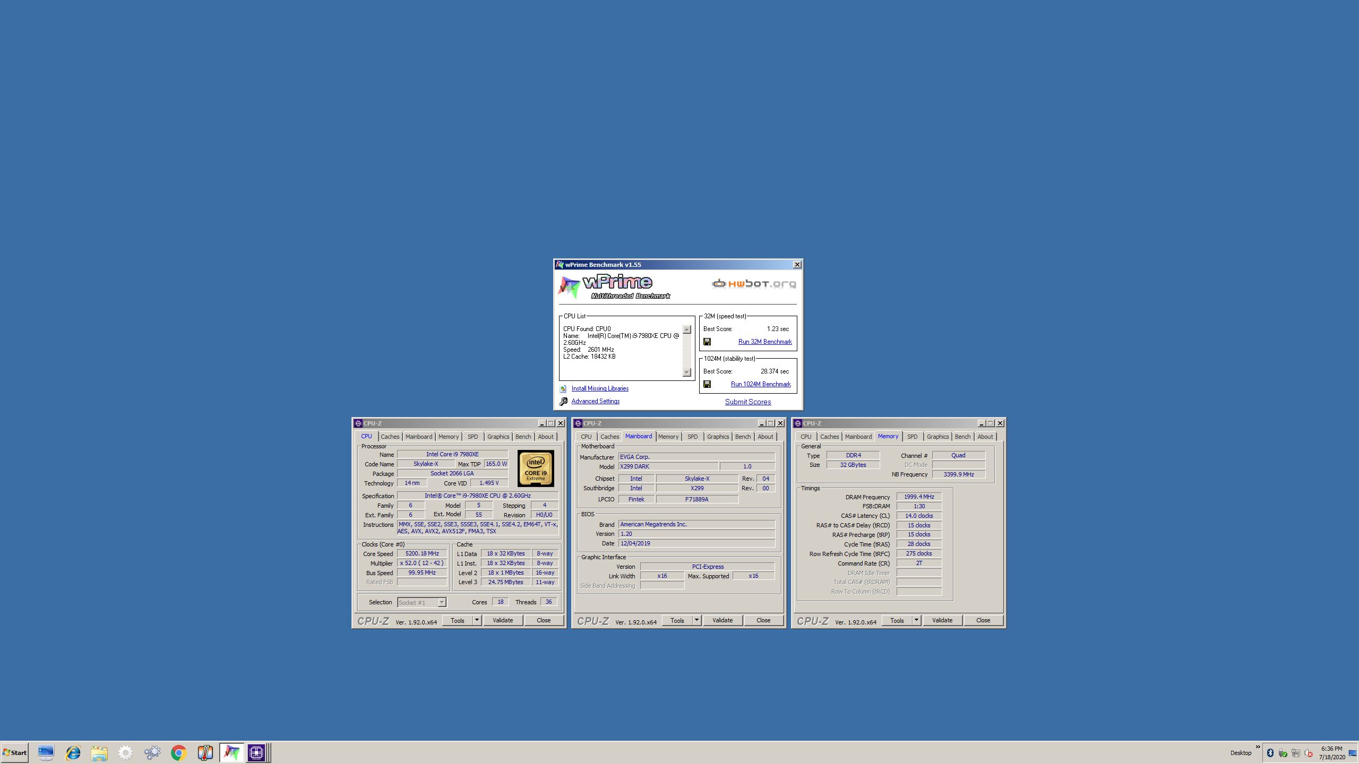Viewport: 1359px width, 764px height.
Task: Select Bench tab in the Mainboard CPU-Z window
Action: 743,437
